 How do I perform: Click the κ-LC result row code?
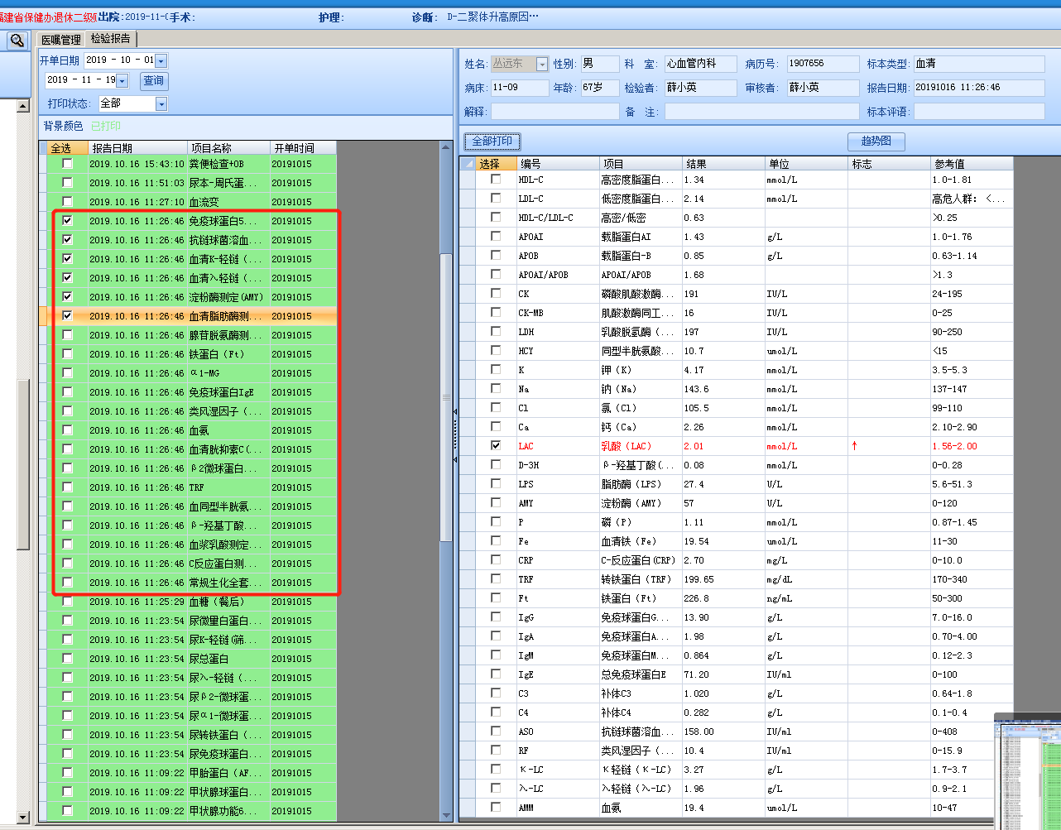point(530,770)
